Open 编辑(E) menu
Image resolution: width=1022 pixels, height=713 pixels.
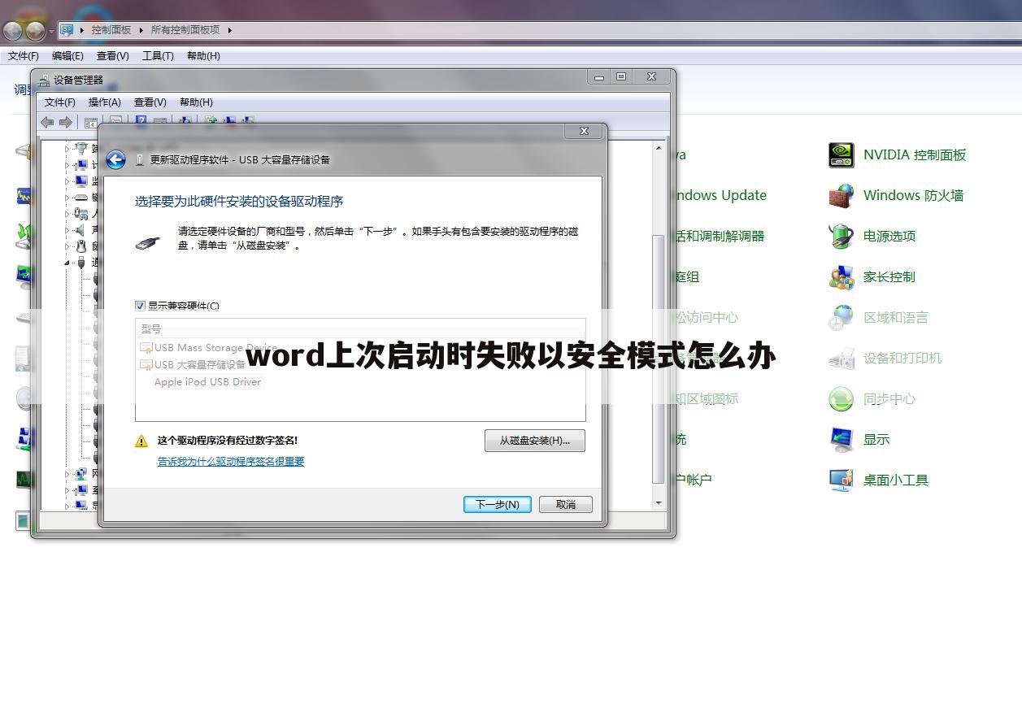click(67, 56)
